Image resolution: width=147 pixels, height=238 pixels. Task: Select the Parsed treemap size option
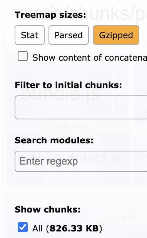coord(68,35)
